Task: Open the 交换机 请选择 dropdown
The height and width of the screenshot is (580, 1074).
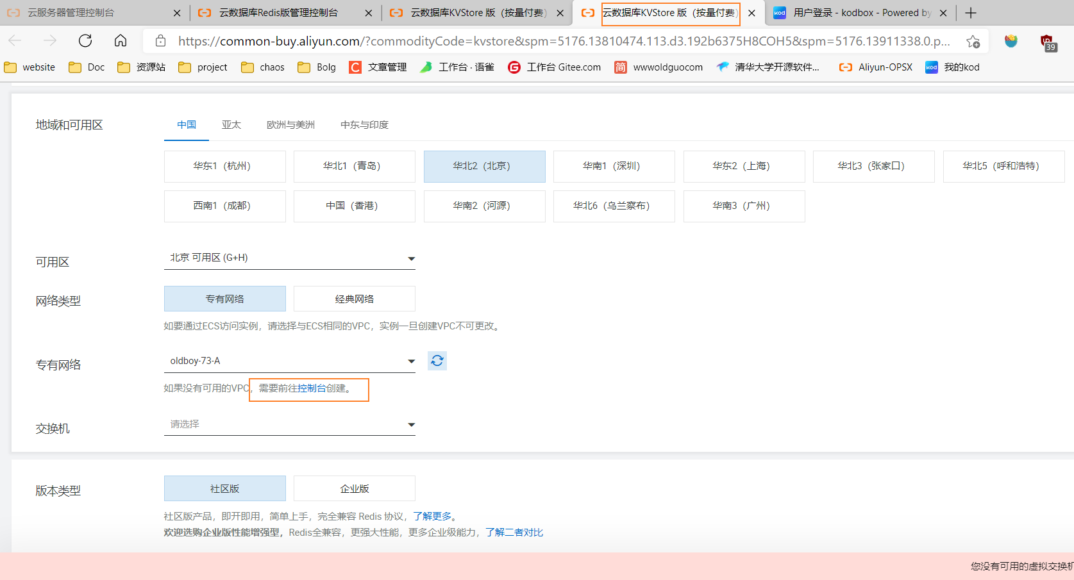Action: 290,424
